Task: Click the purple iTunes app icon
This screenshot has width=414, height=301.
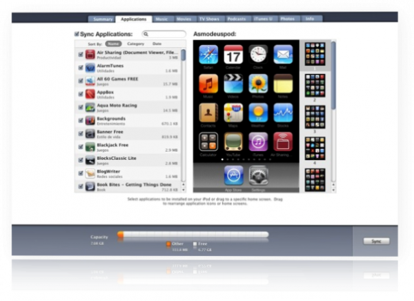Action: (x=258, y=142)
